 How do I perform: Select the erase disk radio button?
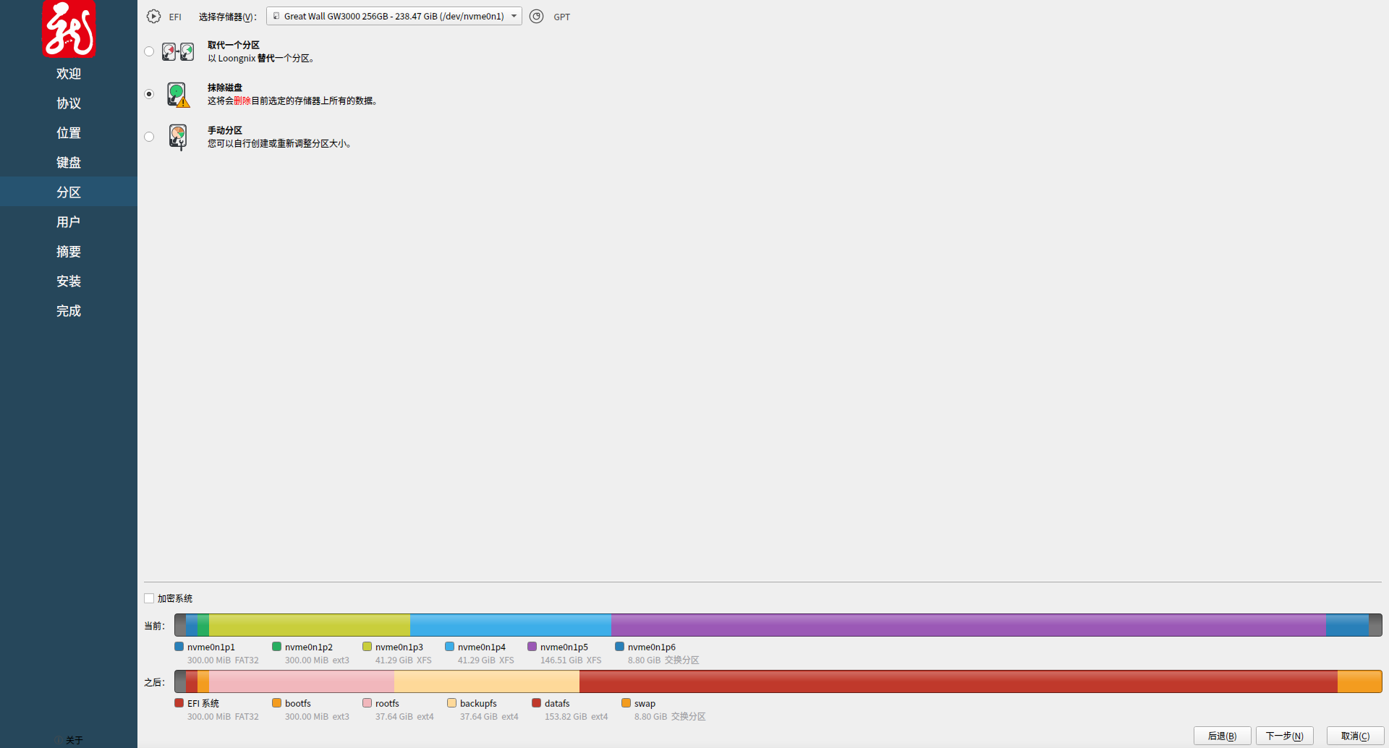coord(149,94)
